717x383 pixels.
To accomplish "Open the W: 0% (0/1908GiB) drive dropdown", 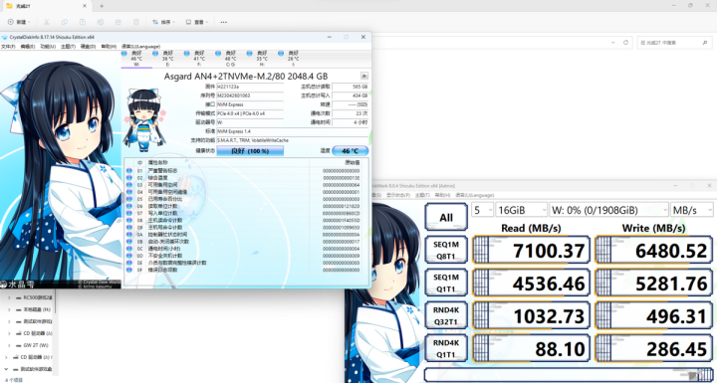I will (x=608, y=210).
